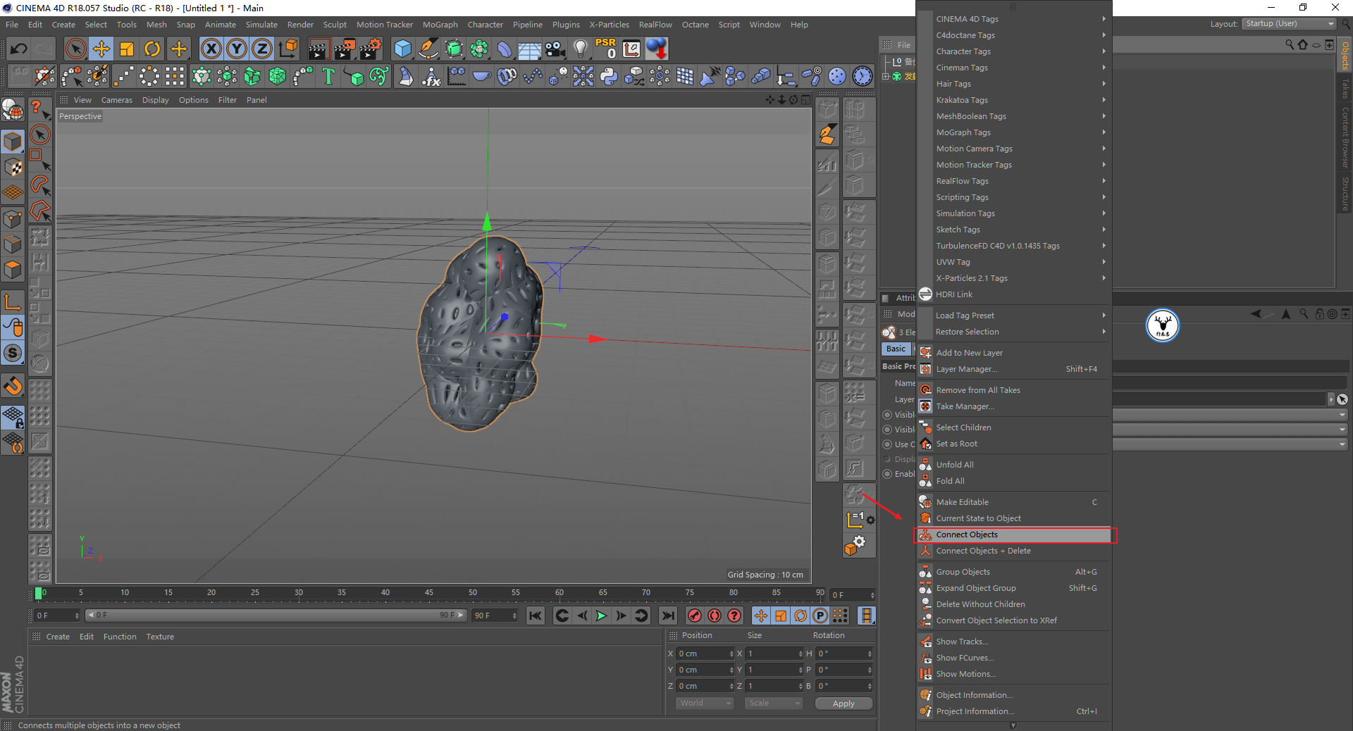Viewport: 1353px width, 731px height.
Task: Open the Spline pen tool
Action: pos(428,49)
